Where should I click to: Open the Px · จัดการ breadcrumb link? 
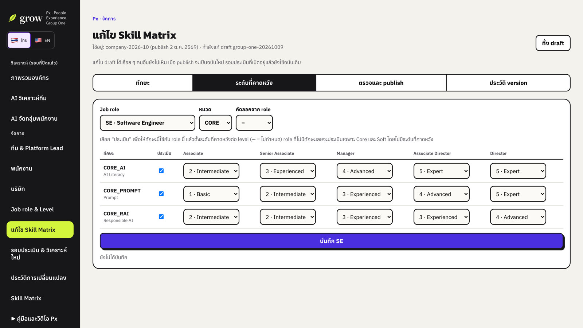point(104,19)
